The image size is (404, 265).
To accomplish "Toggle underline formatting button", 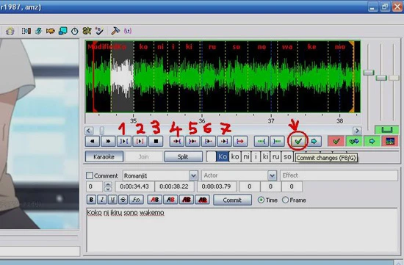I will [x=112, y=200].
